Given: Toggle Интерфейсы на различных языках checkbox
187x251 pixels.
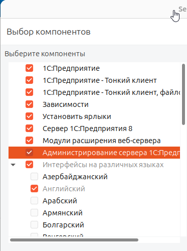Looking at the screenshot, I should pyautogui.click(x=29, y=165).
